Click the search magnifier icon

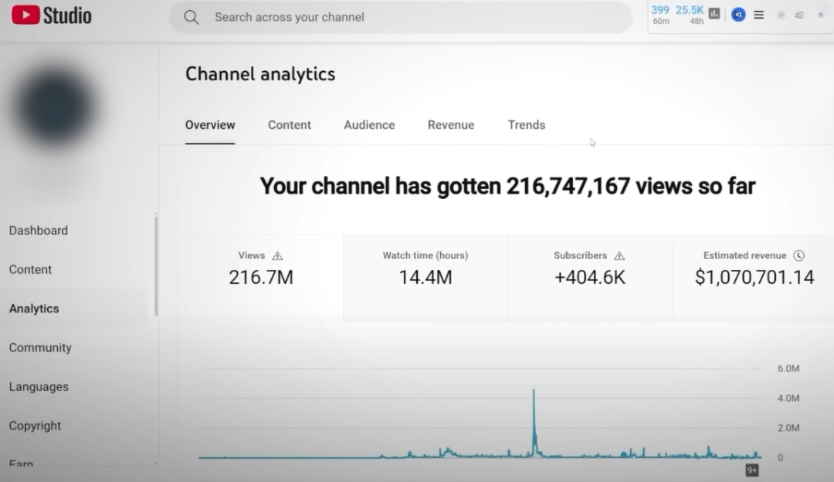click(x=192, y=17)
